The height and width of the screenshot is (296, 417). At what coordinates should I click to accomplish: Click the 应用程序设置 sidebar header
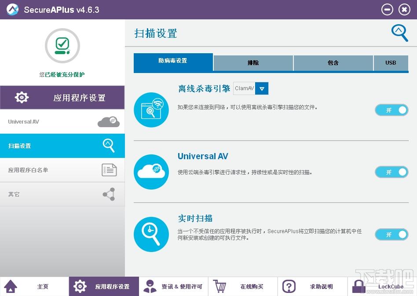(x=62, y=97)
